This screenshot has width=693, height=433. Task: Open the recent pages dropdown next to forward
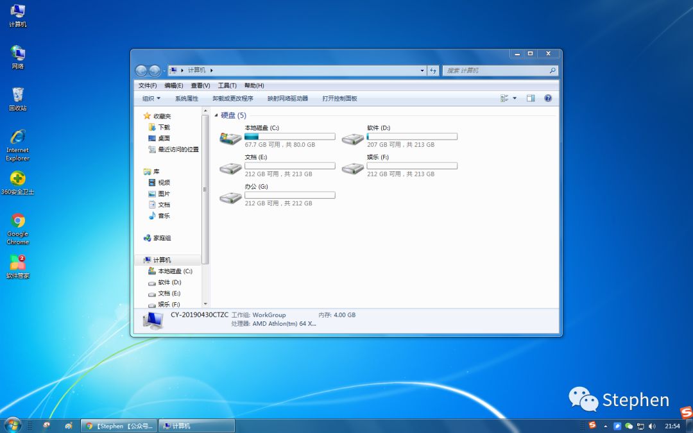click(164, 71)
